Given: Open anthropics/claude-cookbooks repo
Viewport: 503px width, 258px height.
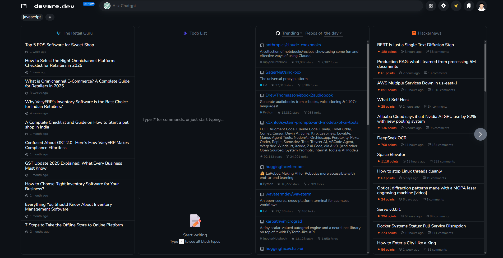Looking at the screenshot, I should click(x=293, y=45).
